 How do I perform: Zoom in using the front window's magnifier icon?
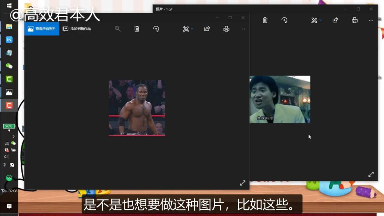click(x=117, y=29)
